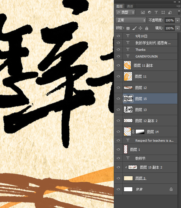Switch to the 通道 tab
181x208 pixels.
coord(130,6)
